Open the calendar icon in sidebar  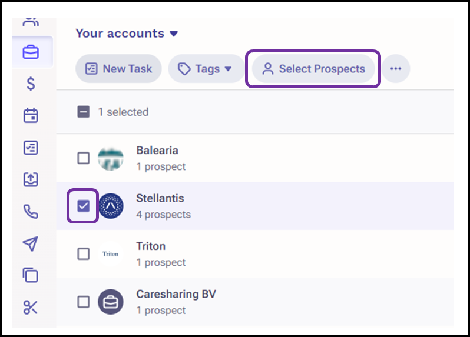tap(31, 115)
